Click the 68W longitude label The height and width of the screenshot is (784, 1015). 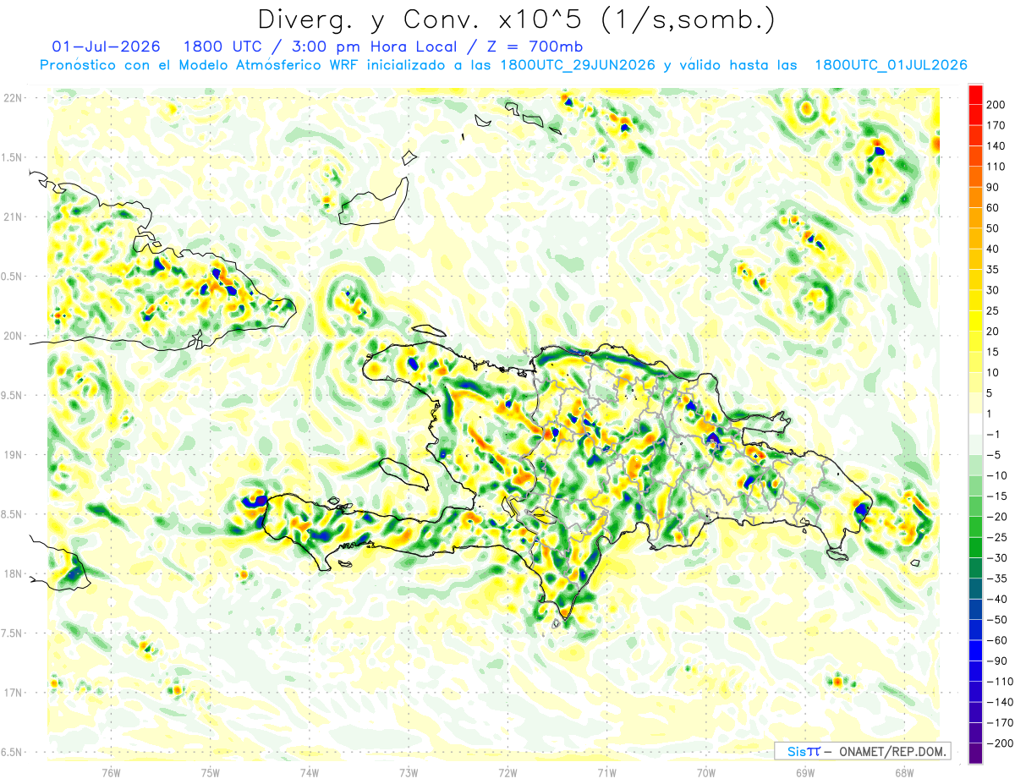point(903,772)
